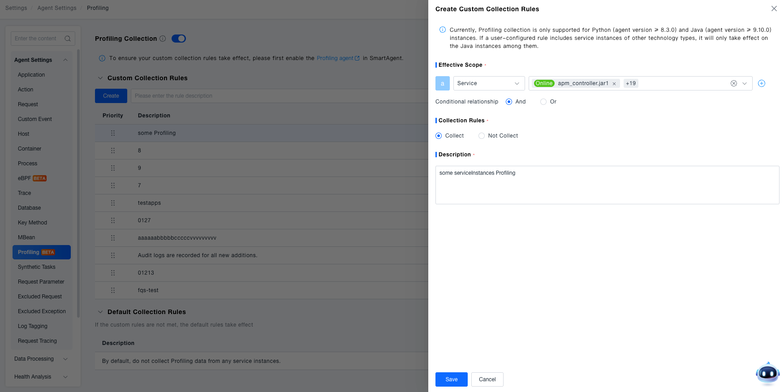The height and width of the screenshot is (392, 784).
Task: Open the chatbot assistant robot icon
Action: click(x=767, y=373)
